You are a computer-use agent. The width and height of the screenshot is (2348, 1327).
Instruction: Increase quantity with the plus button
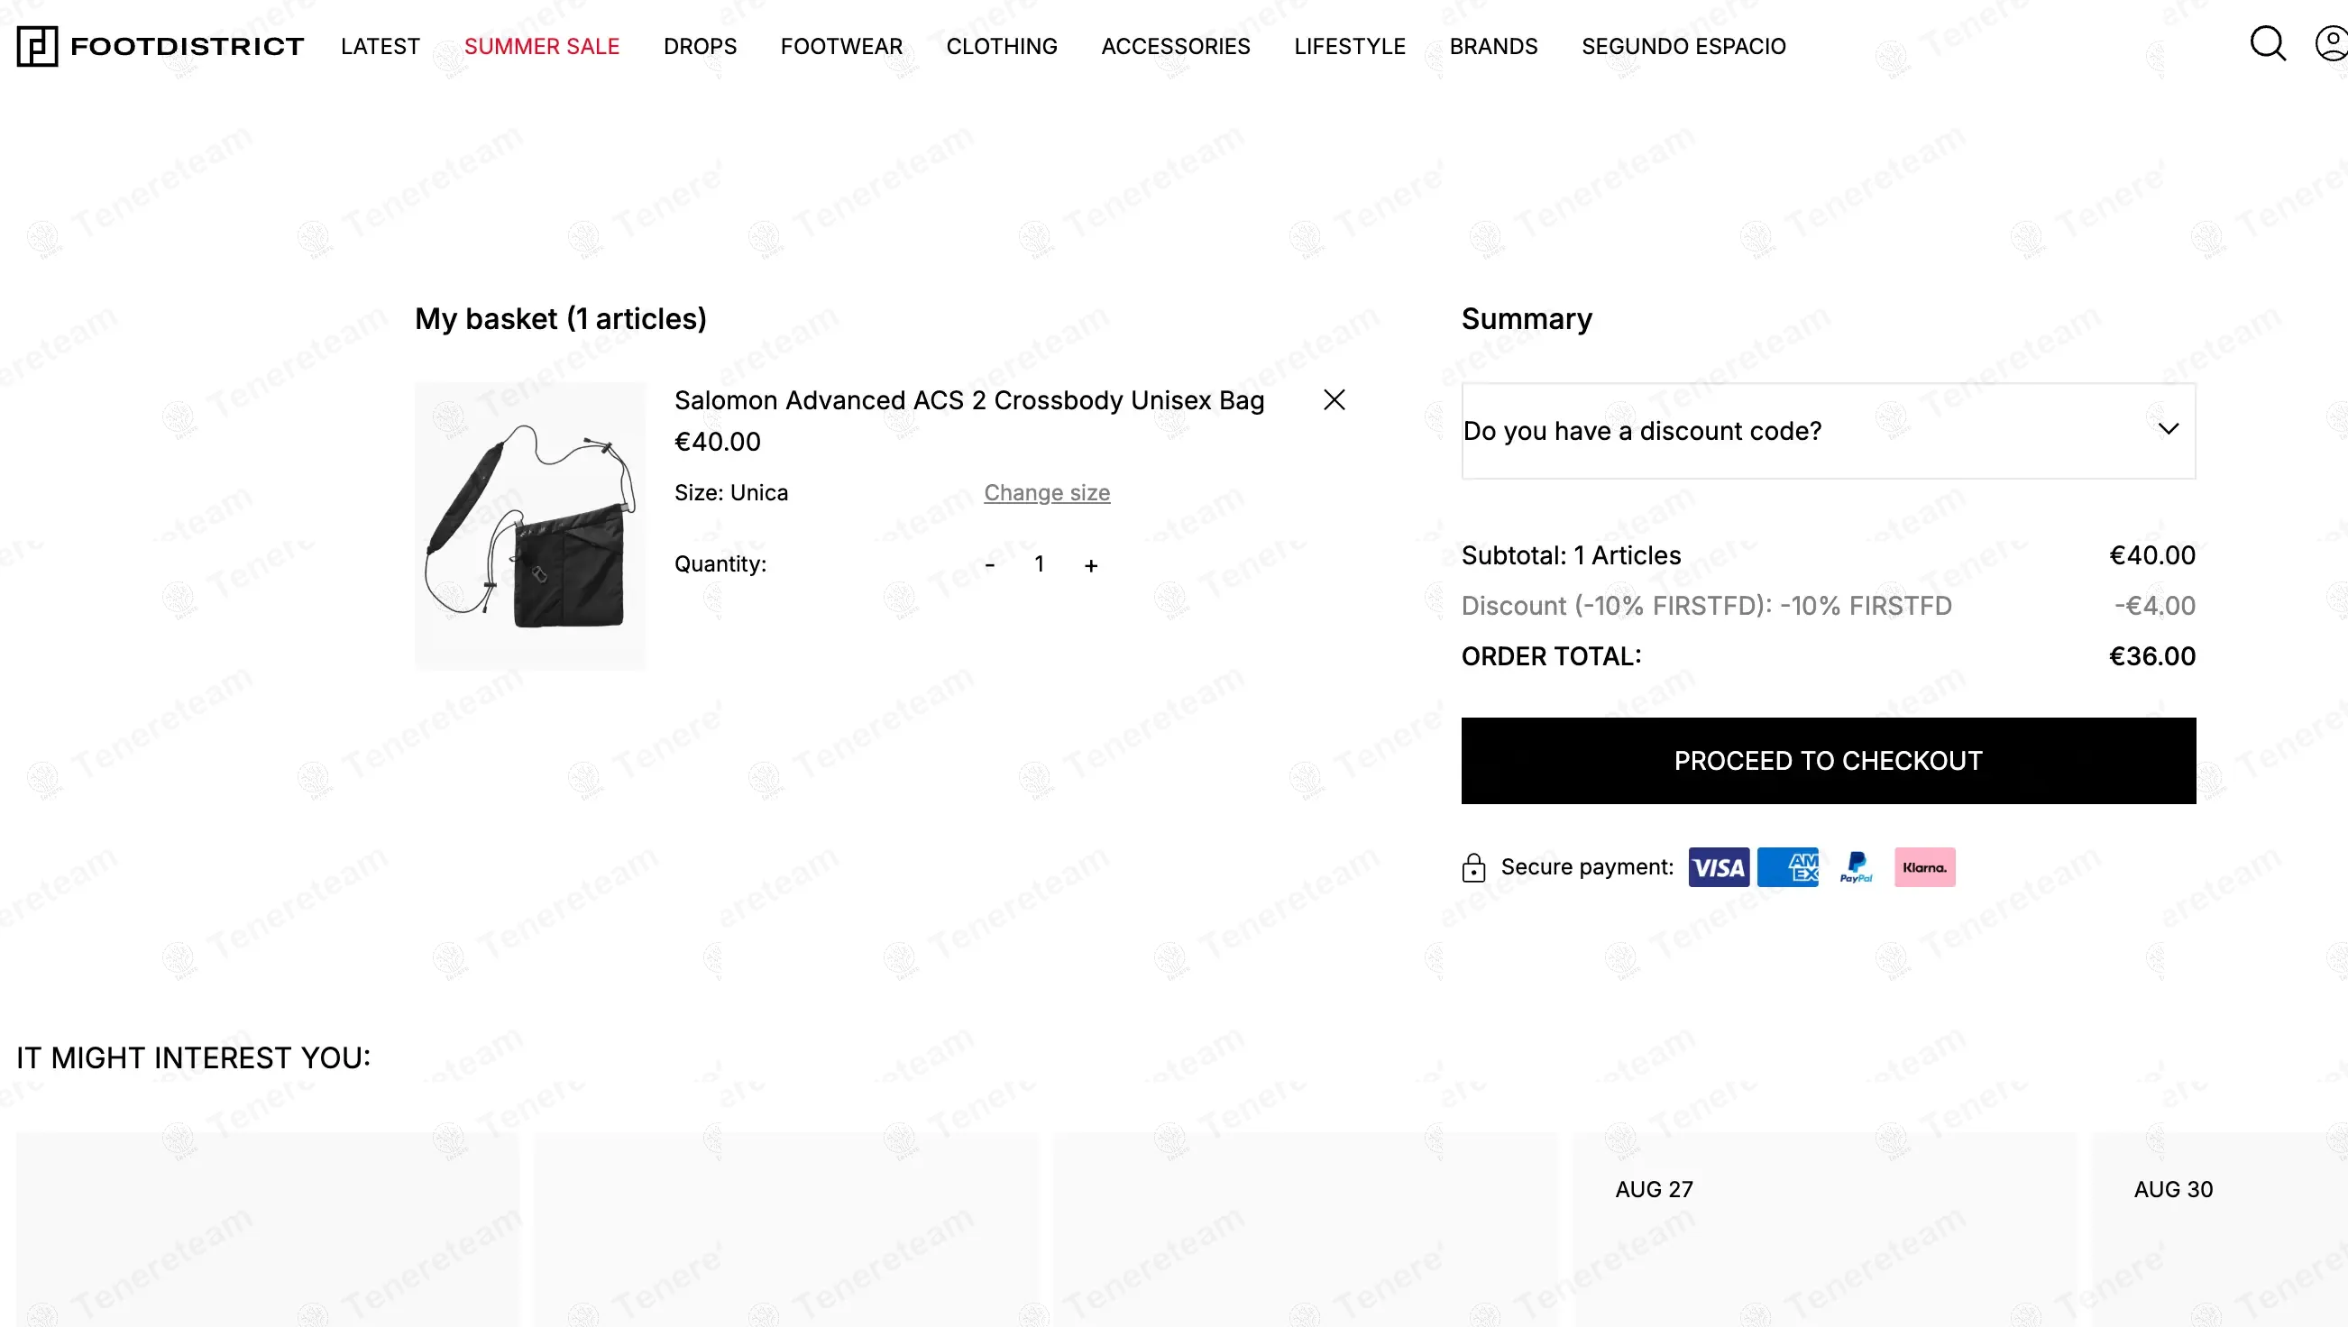1091,565
